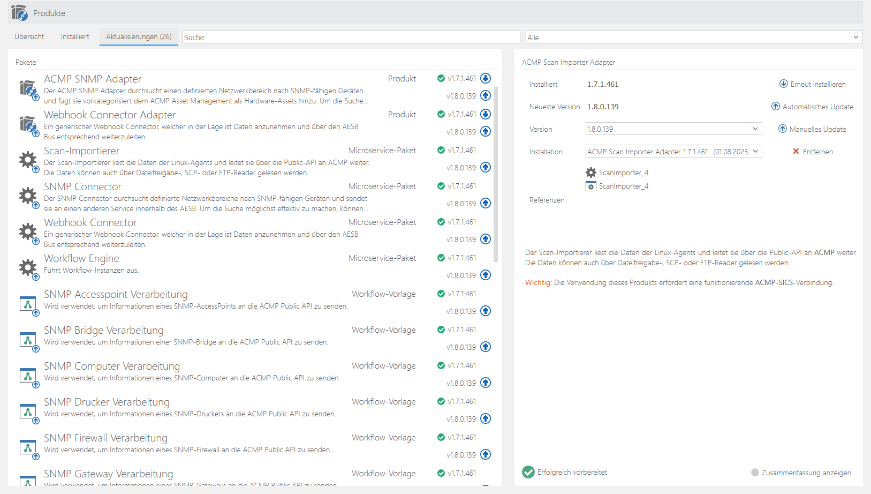Click the green Erfolgreich vorbereitet checkmark icon
Viewport: 871px width, 494px height.
pyautogui.click(x=528, y=472)
